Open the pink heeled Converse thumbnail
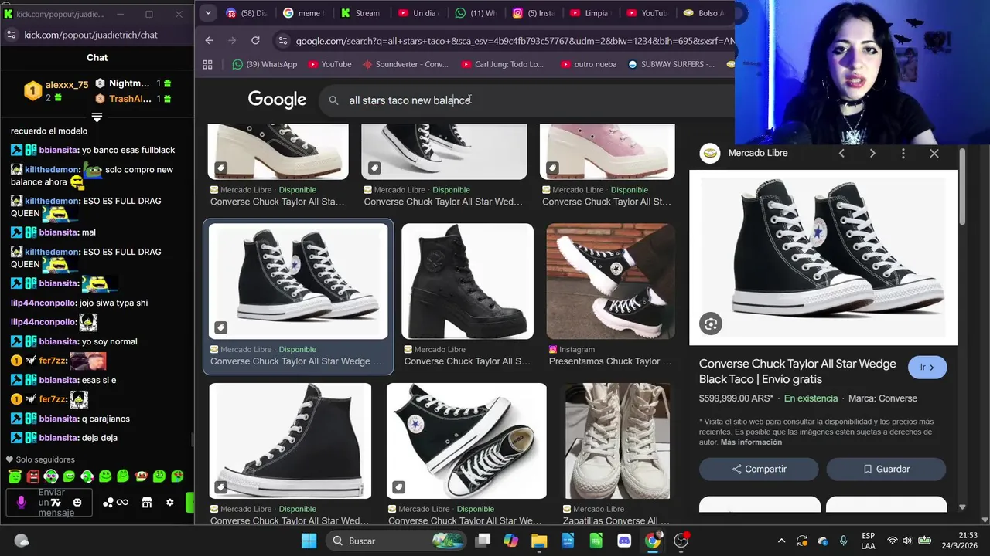The height and width of the screenshot is (556, 990). point(607,151)
